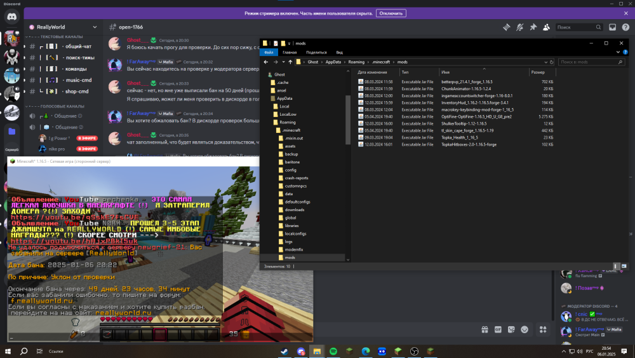Open Discord help

click(x=625, y=27)
